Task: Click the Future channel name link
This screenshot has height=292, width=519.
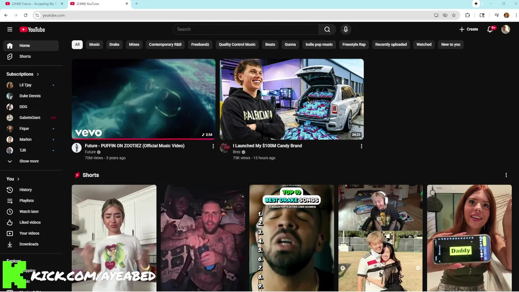Action: pyautogui.click(x=90, y=152)
